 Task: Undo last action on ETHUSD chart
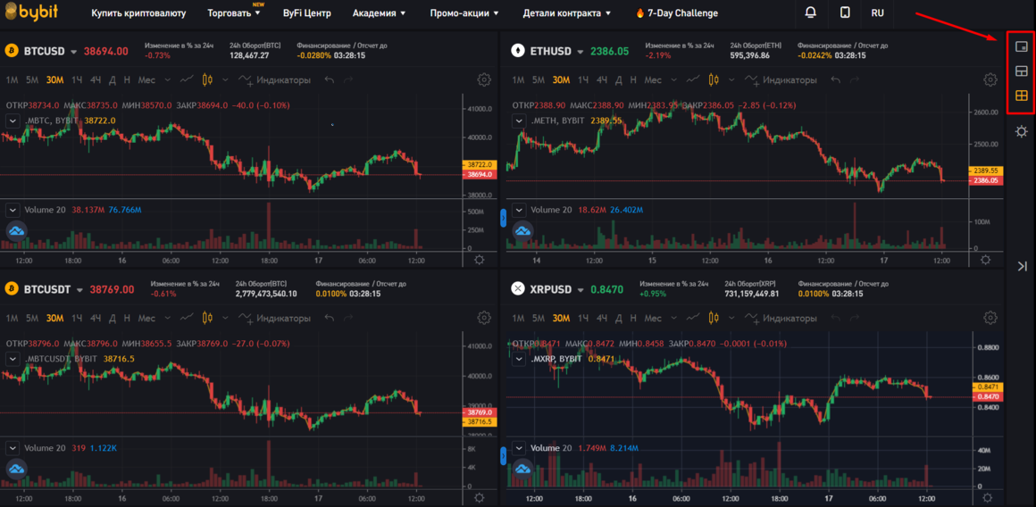tap(835, 79)
